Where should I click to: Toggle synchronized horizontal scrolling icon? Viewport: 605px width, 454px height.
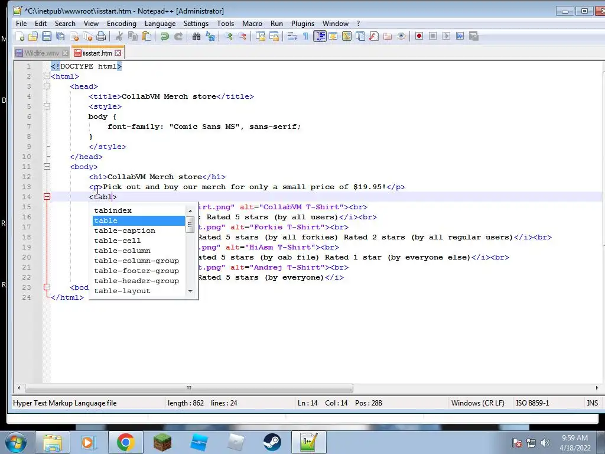[x=274, y=36]
